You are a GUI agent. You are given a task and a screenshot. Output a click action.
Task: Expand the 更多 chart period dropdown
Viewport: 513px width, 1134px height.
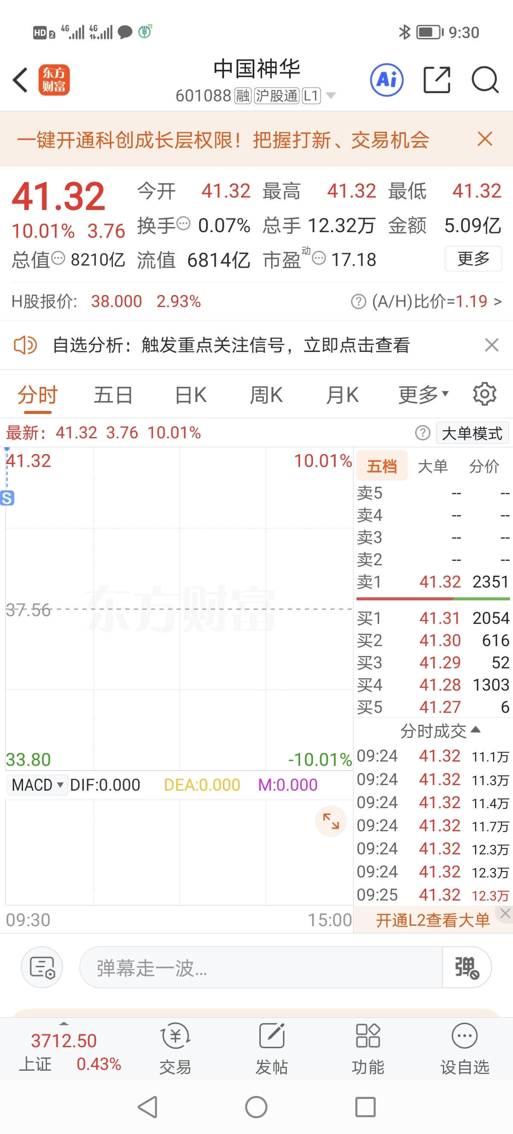[x=423, y=395]
